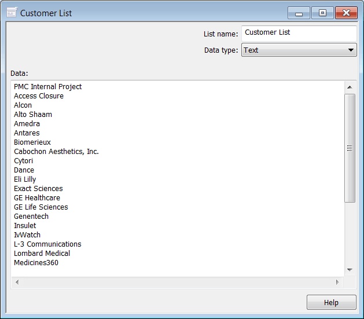364x319 pixels.
Task: Click the horizontal scrollbar right arrow
Action: (337, 282)
